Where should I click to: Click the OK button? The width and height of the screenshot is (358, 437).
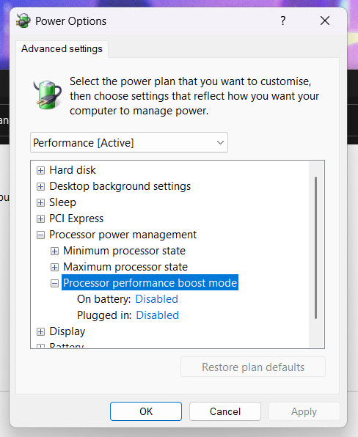tap(146, 411)
